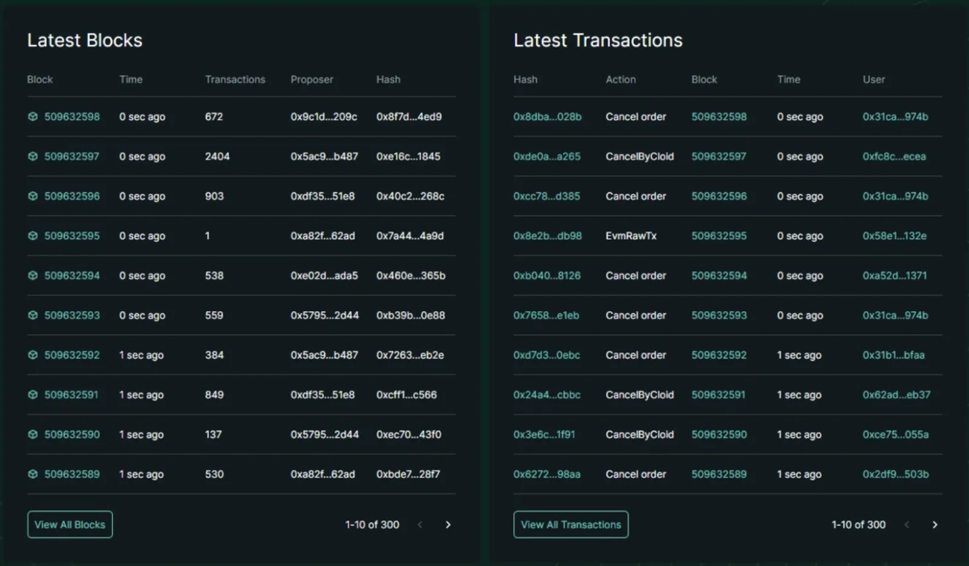Open transaction hash 0xcc78...d385
Viewport: 969px width, 566px height.
click(547, 196)
